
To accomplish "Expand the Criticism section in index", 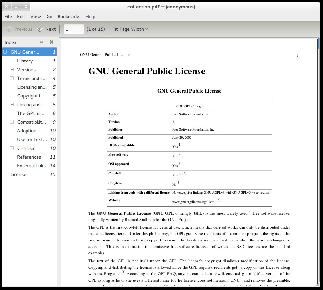I will point(12,148).
